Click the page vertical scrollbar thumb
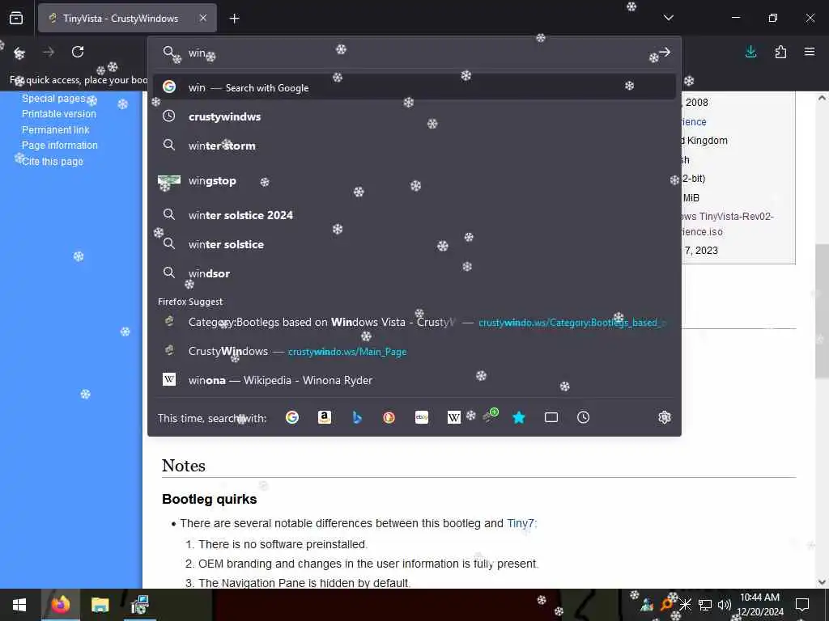 click(x=821, y=311)
